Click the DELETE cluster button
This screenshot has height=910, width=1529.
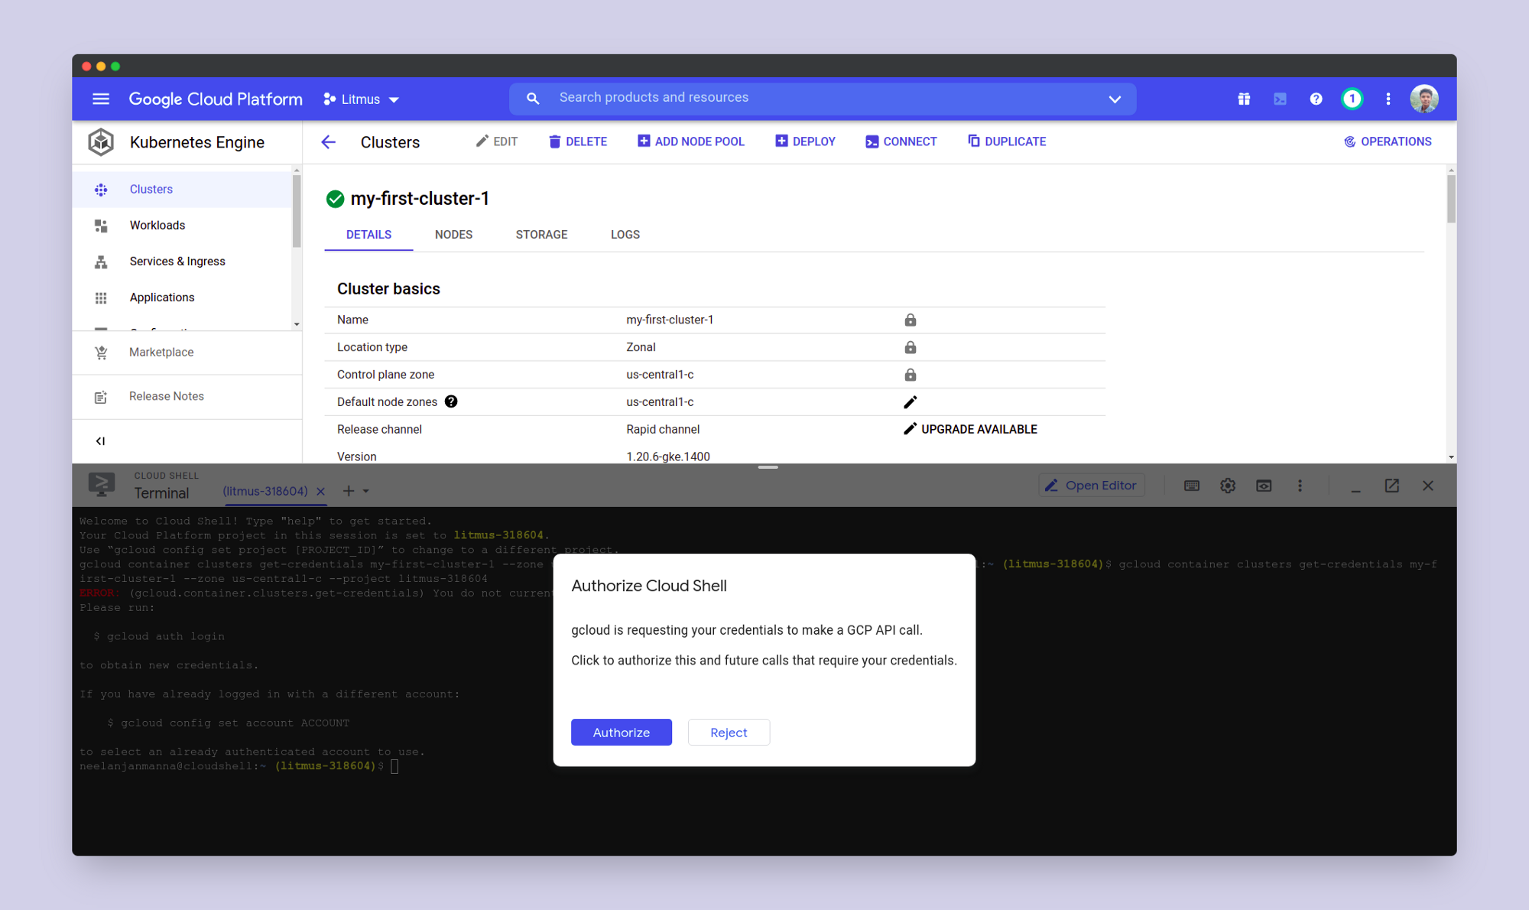(x=578, y=141)
